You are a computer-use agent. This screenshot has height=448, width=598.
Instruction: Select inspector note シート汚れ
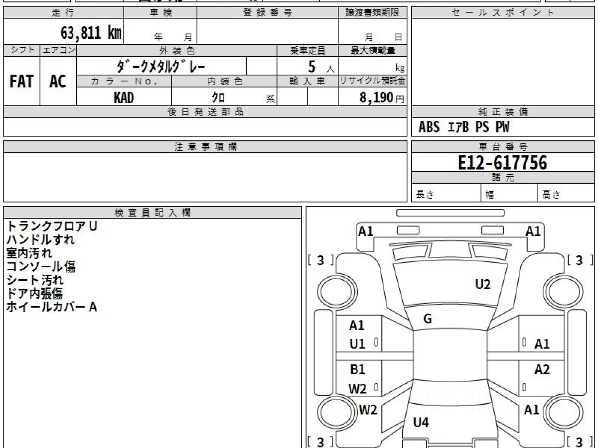click(x=35, y=280)
